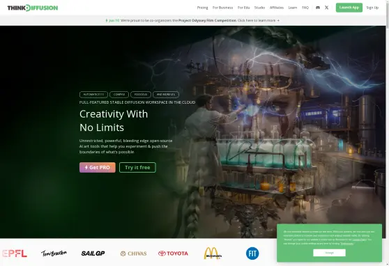Click the FIT circular logo
Screen dimensions: 389x266
[252, 253]
